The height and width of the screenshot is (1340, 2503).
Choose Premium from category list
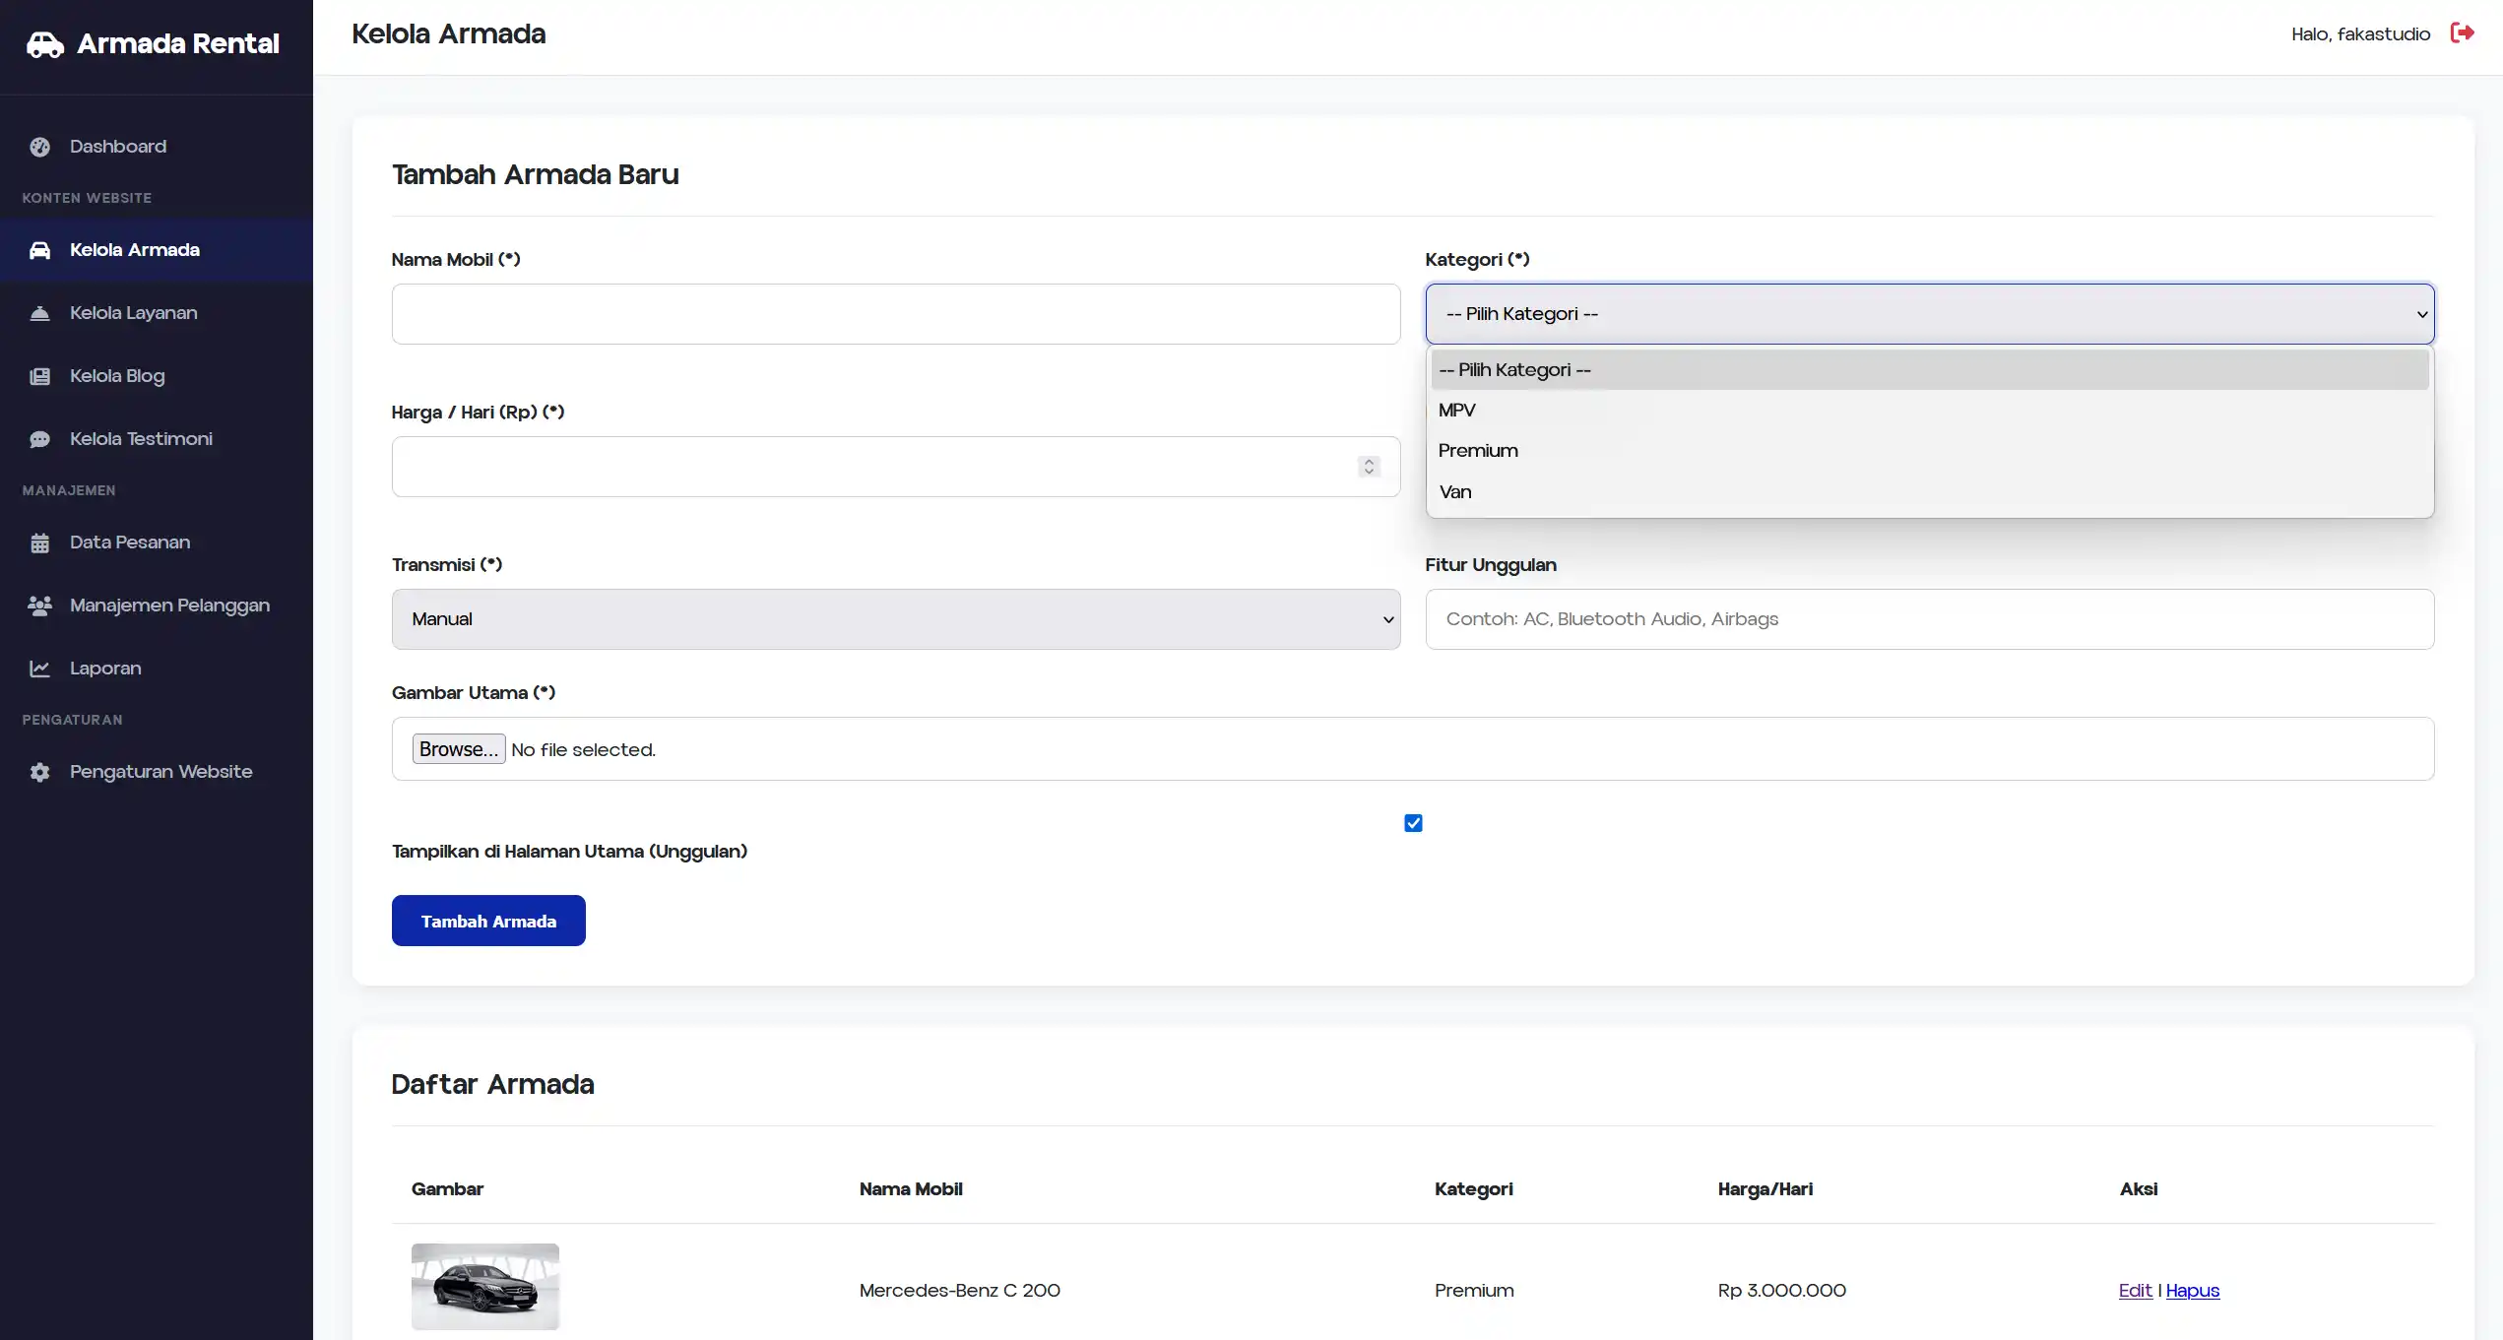point(1478,451)
